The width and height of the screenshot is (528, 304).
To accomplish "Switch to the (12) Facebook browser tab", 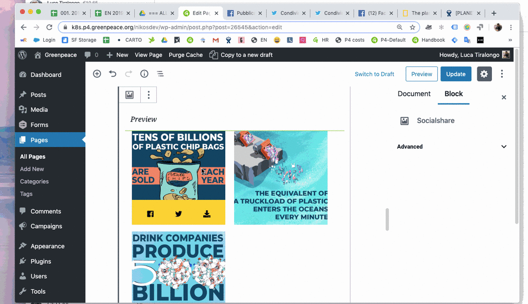I will (376, 13).
